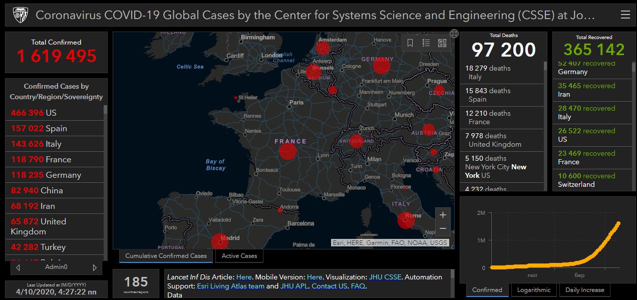Open the Mobile Version Here link
Image resolution: width=637 pixels, height=300 pixels.
coord(314,277)
